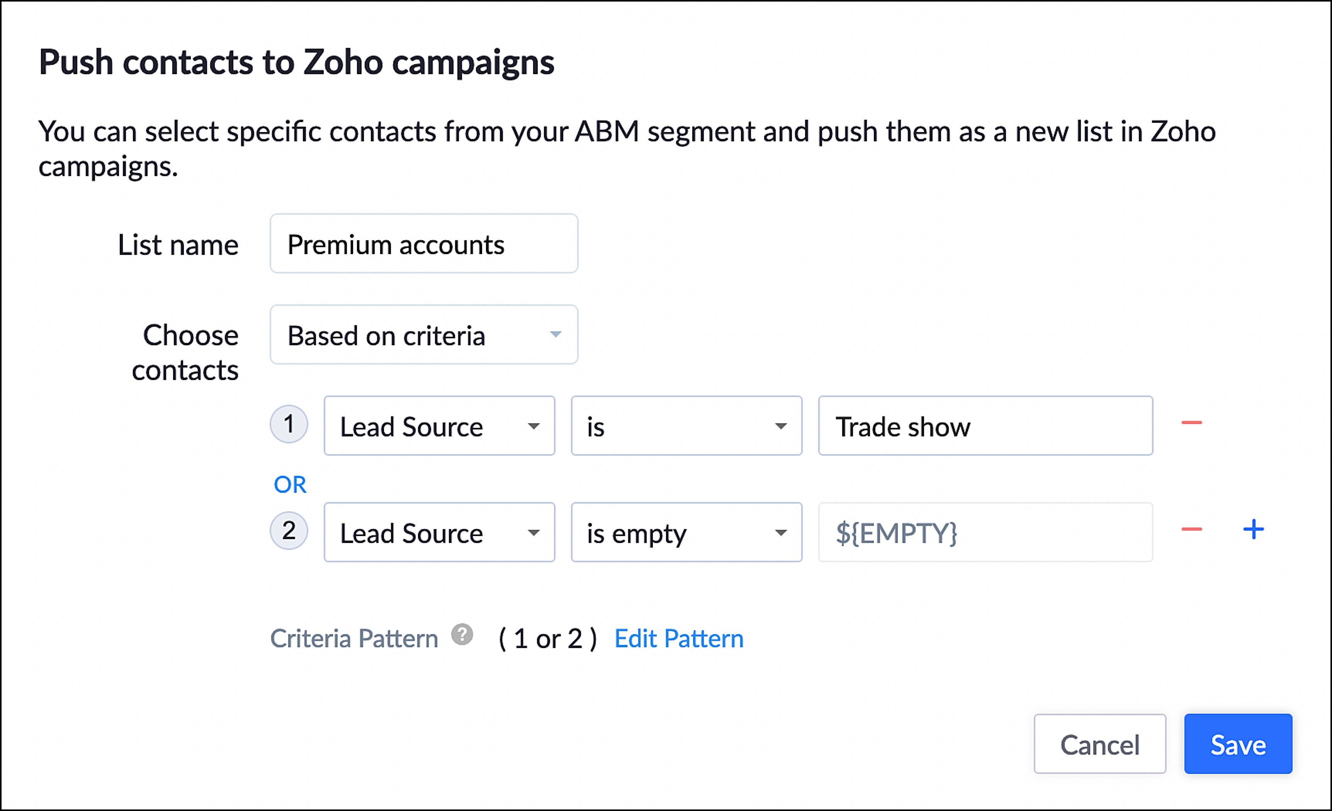
Task: Click the Trade show value field
Action: coord(985,426)
